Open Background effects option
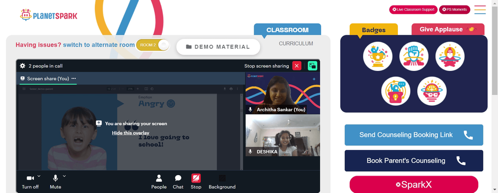498x193 pixels. point(222,182)
